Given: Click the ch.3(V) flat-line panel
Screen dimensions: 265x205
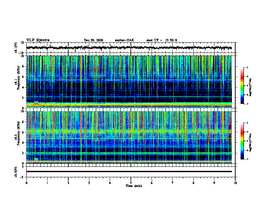Looking at the screenshot, I should (130, 172).
